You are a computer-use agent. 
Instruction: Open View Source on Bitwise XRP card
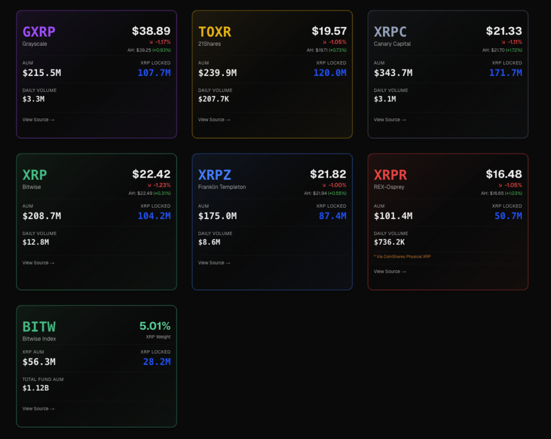click(x=39, y=263)
